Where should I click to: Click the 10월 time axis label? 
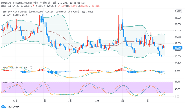(15, 100)
